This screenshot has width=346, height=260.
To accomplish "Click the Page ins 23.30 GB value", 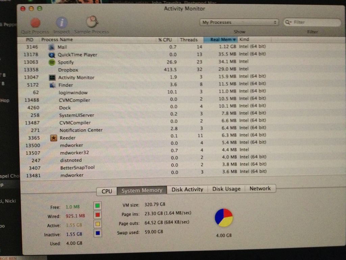I will [168, 213].
